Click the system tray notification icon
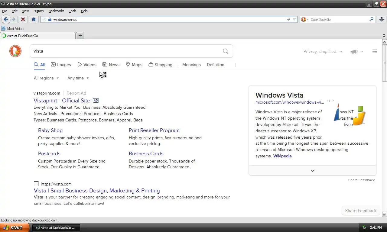 [x=364, y=227]
